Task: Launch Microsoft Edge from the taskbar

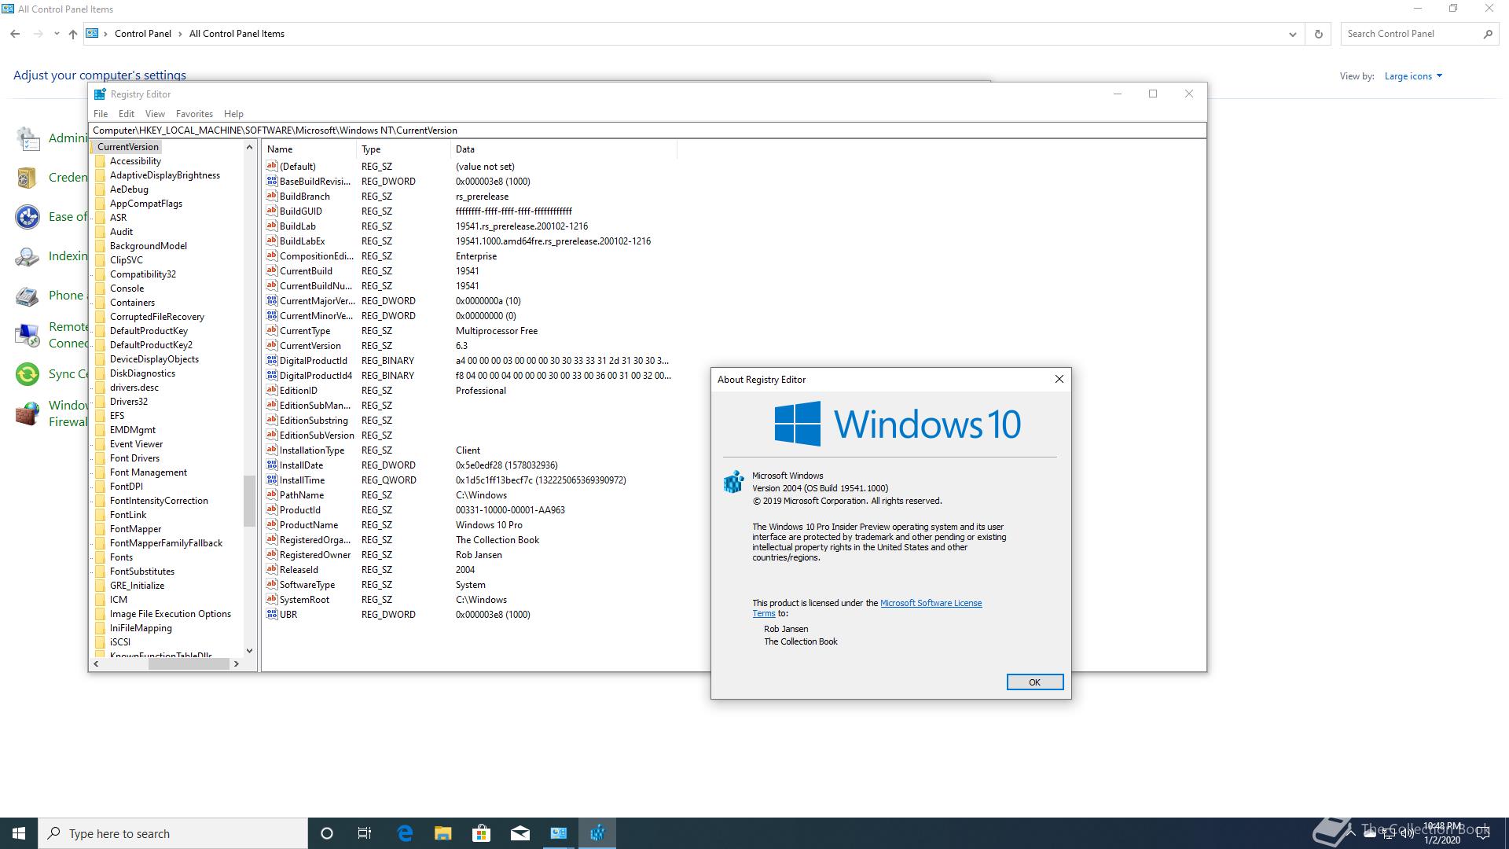Action: (405, 833)
